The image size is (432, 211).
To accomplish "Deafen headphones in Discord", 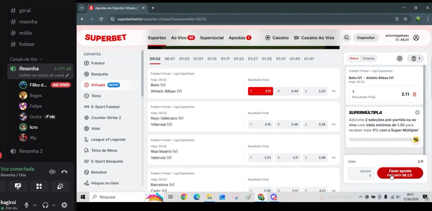I will click(x=45, y=205).
